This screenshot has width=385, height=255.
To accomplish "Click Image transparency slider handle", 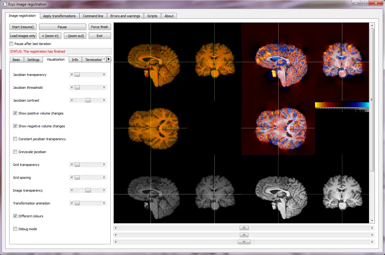I will [88, 190].
